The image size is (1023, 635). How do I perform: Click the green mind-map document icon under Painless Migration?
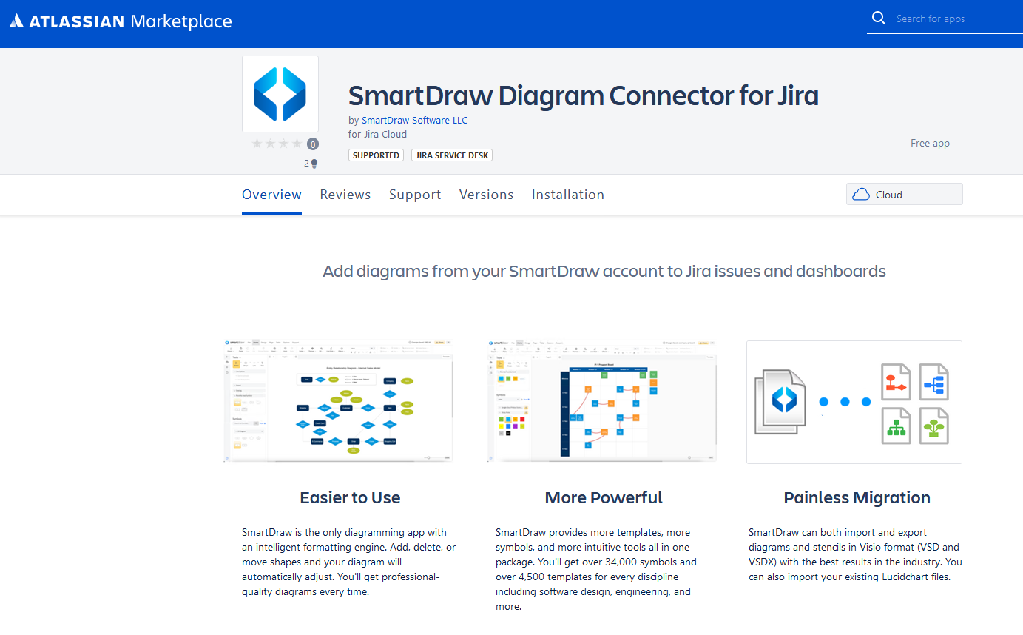click(933, 426)
